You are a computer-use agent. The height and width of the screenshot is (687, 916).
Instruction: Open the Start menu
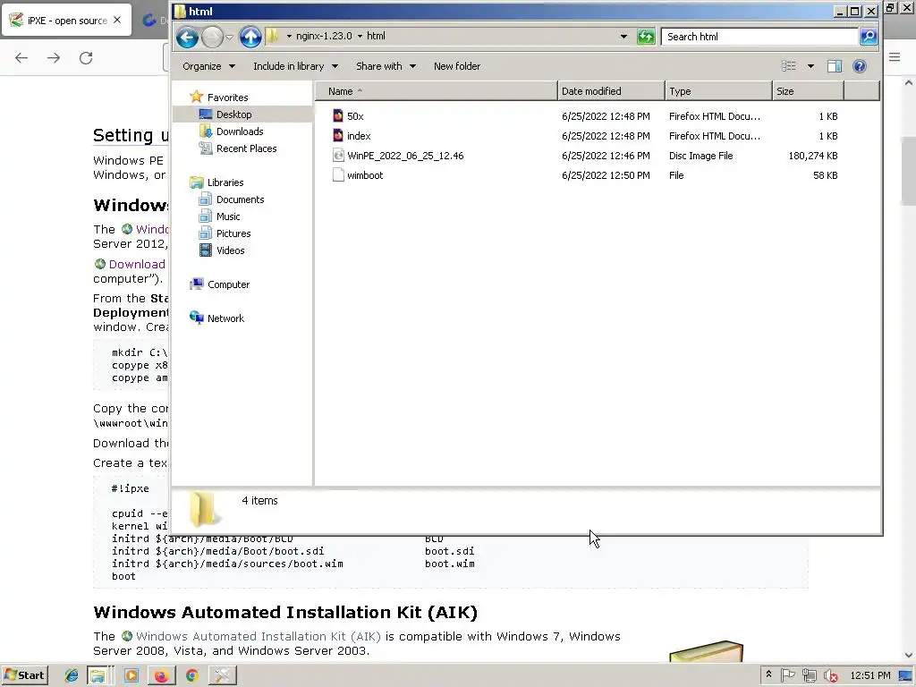coord(24,675)
